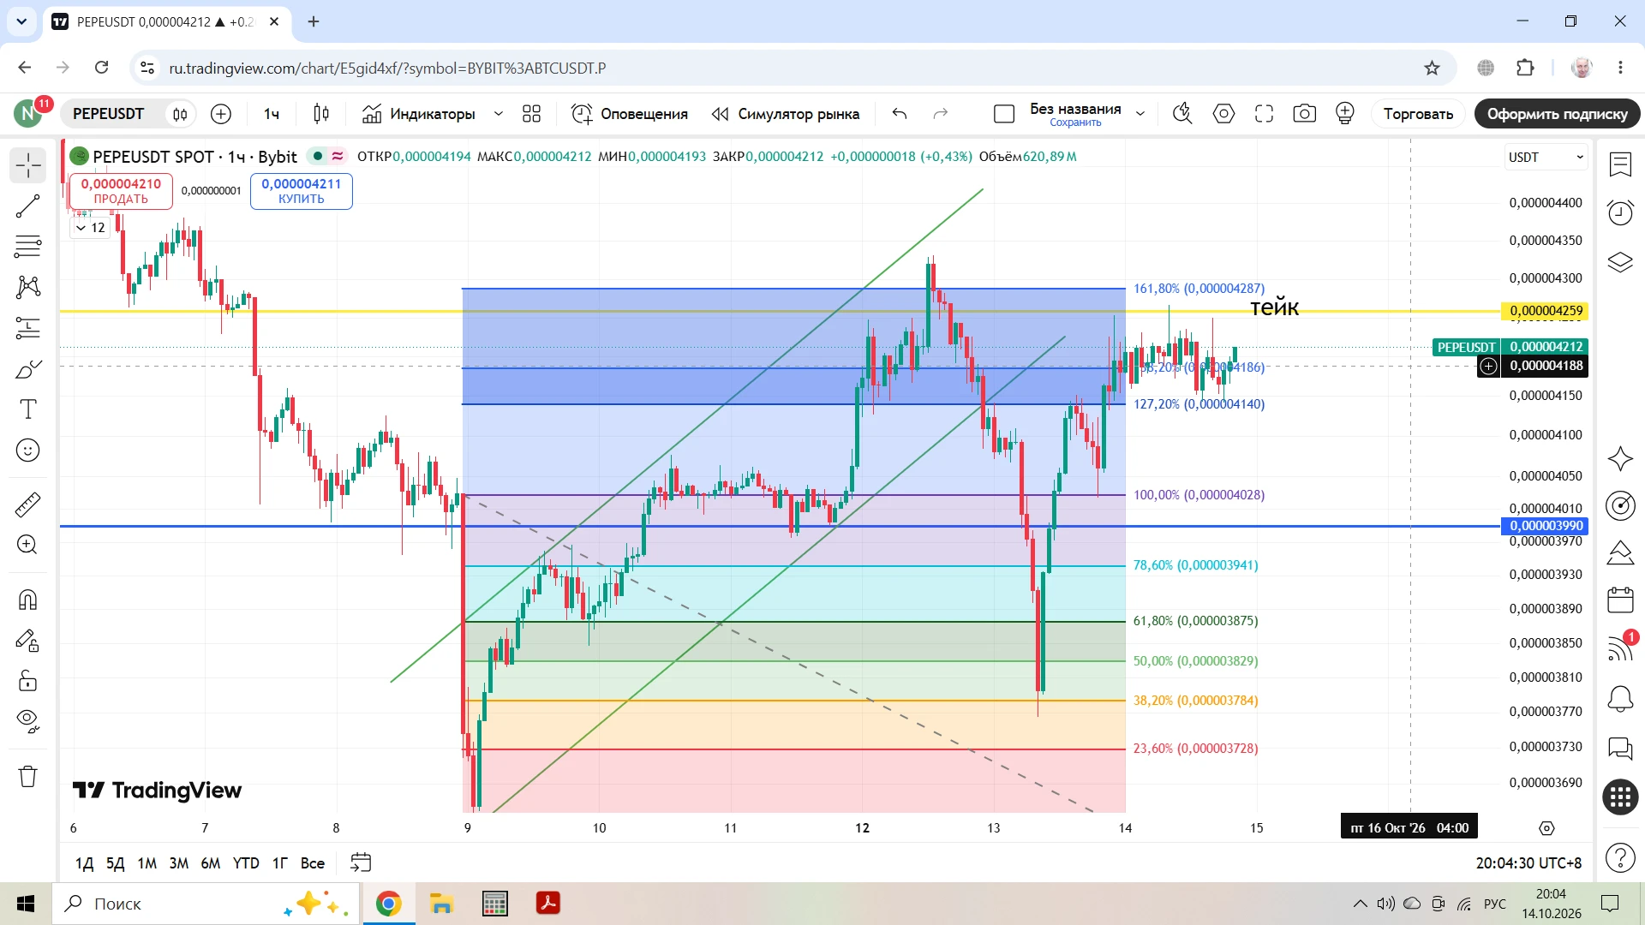Open the 1ч timeframe interval selector
This screenshot has height=925, width=1645.
tap(272, 114)
